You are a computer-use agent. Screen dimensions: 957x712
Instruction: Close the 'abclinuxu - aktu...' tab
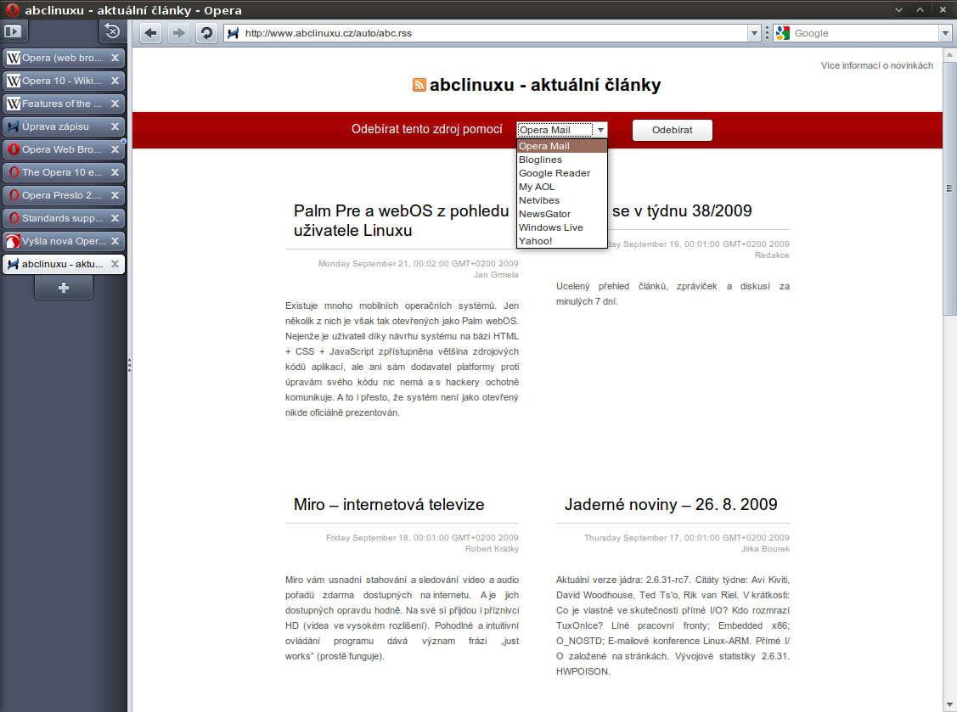pyautogui.click(x=115, y=264)
